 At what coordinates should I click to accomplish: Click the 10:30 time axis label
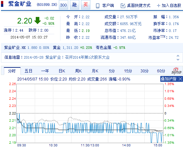[x=53, y=145]
